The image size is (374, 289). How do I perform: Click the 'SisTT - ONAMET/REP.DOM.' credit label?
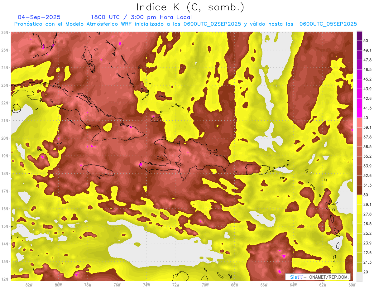pos(318,277)
